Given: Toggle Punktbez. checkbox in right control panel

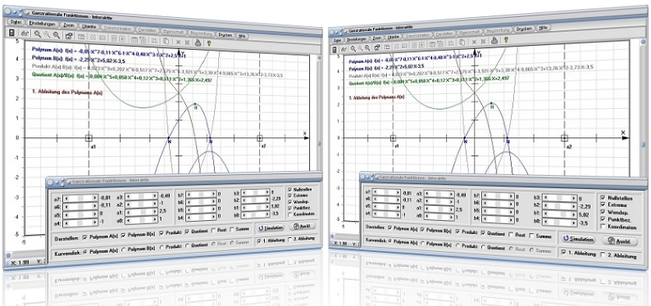Looking at the screenshot, I should 603,219.
